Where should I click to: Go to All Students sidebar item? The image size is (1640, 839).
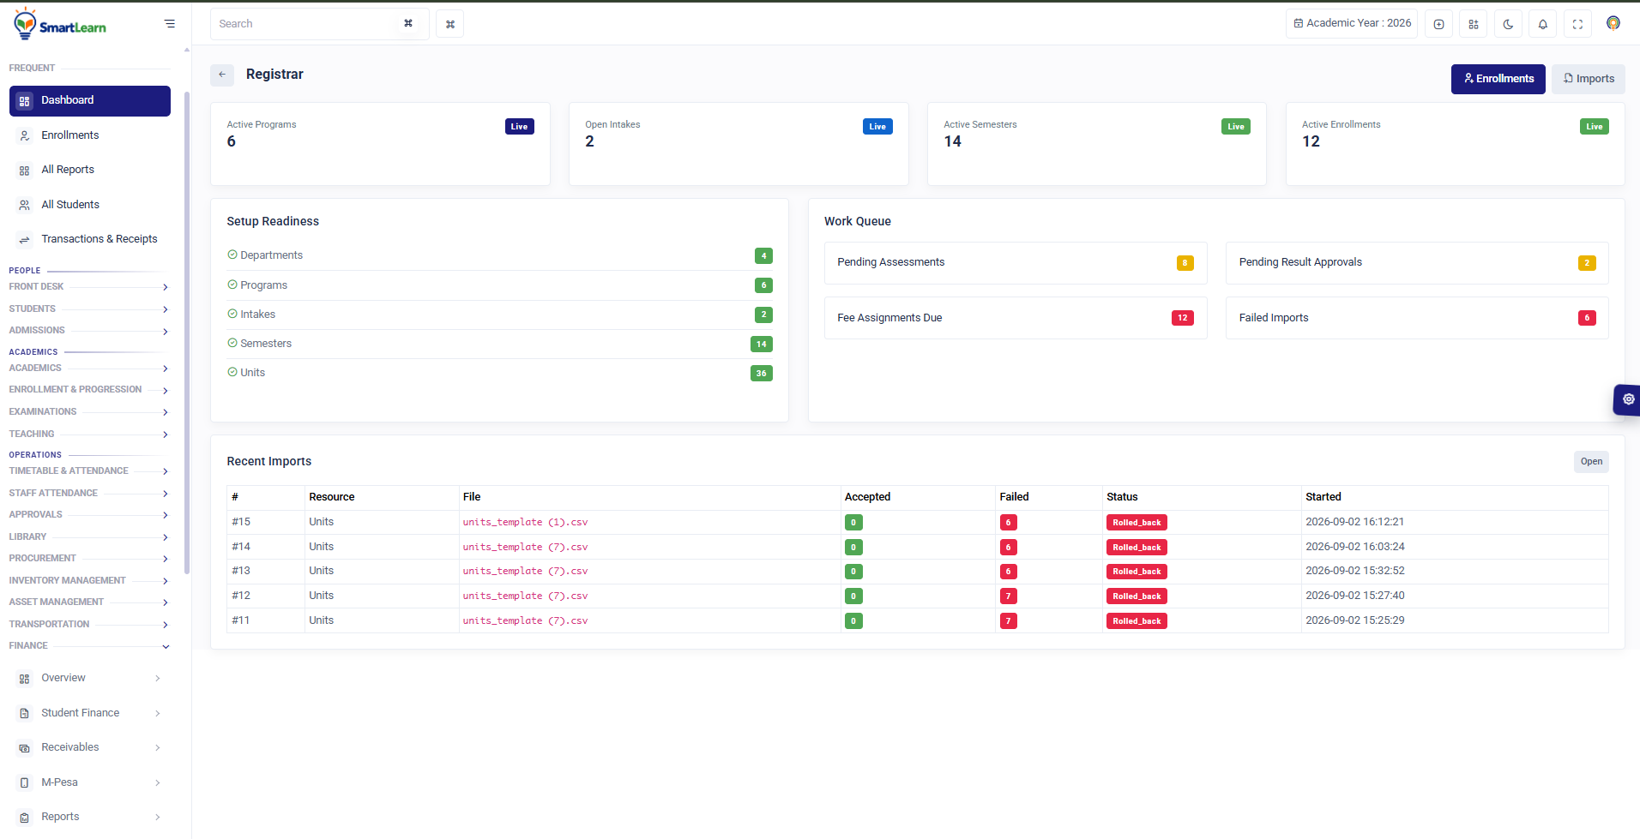(x=90, y=205)
